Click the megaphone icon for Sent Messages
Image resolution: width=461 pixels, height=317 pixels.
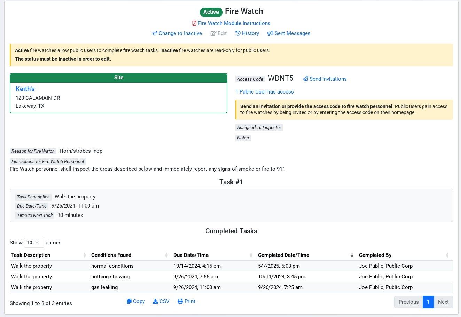tap(270, 33)
